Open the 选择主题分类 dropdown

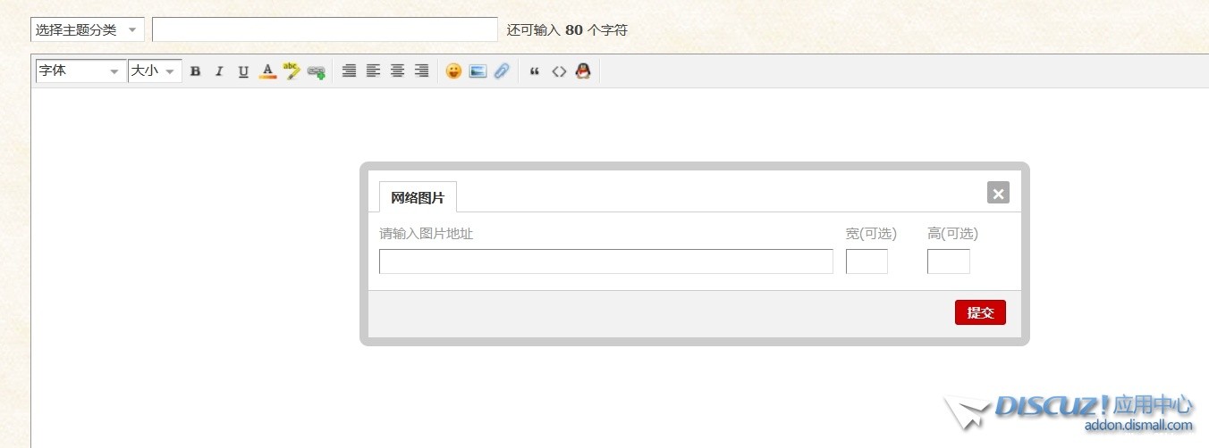tap(88, 29)
